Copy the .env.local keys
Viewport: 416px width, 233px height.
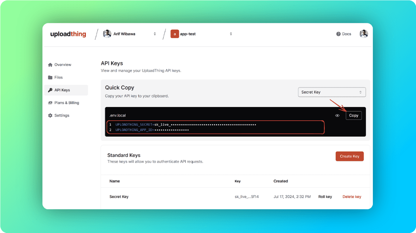354,115
